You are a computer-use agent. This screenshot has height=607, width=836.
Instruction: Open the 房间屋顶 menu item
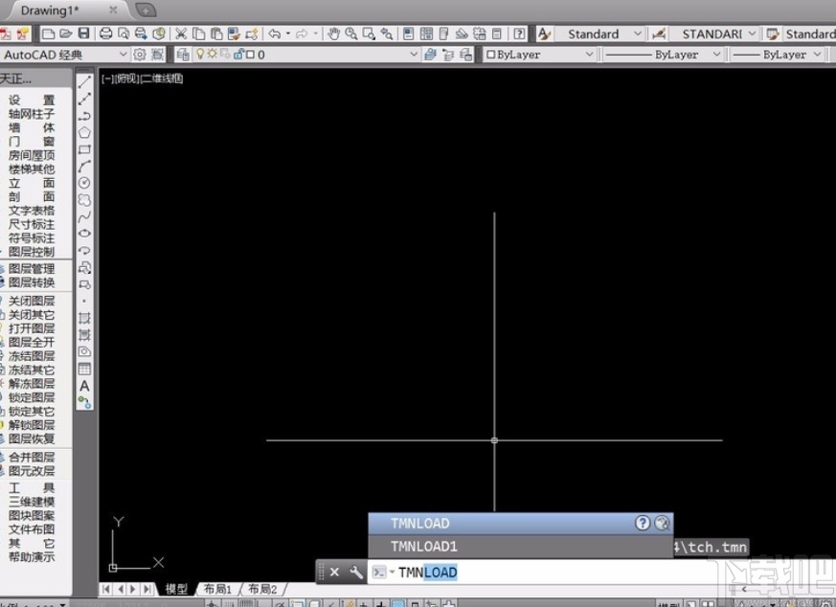click(32, 155)
